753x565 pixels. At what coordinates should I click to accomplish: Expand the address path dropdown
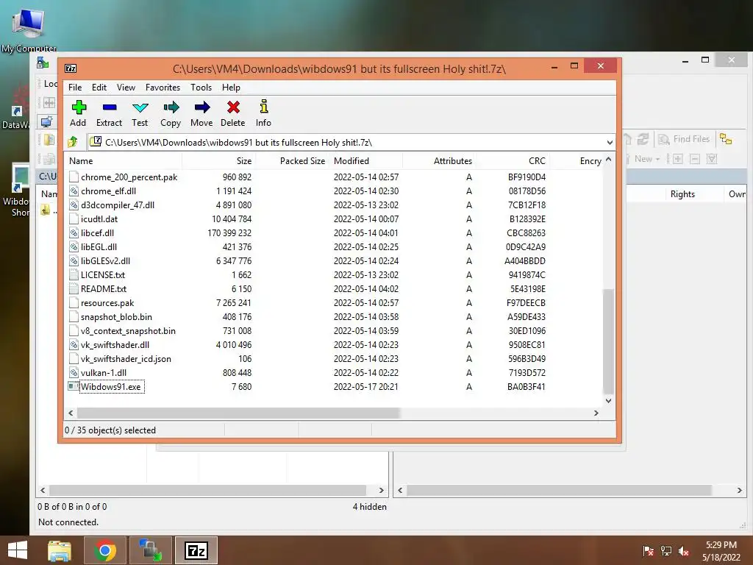[610, 142]
